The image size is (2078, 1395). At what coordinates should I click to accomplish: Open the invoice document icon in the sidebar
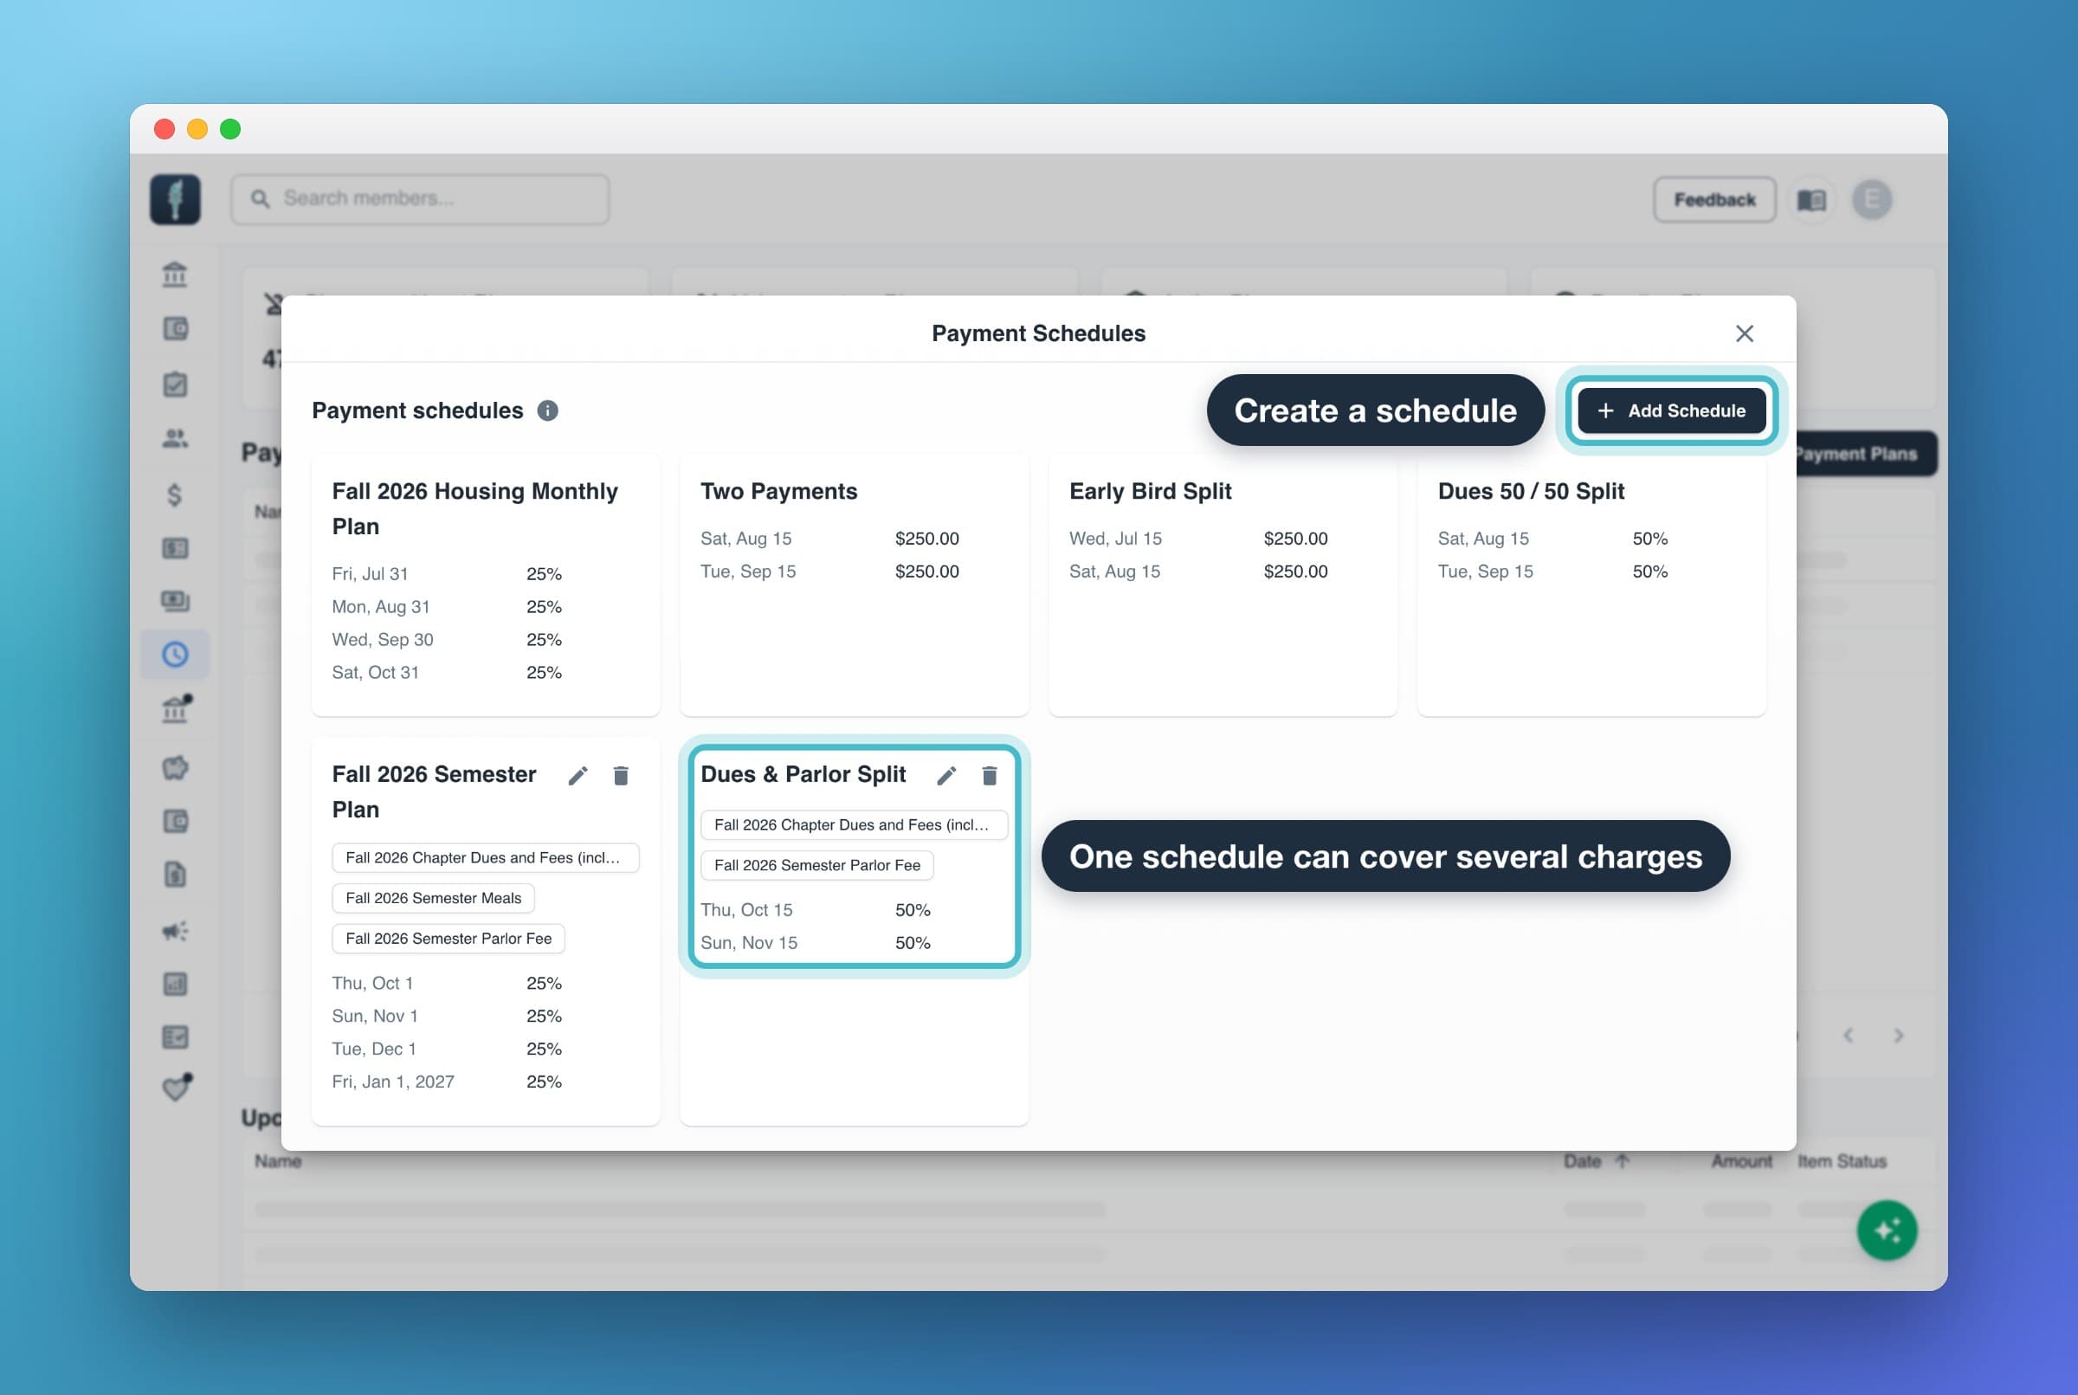174,875
